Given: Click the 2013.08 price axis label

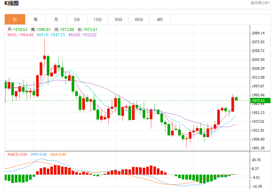Looking at the screenshot, I should pyautogui.click(x=258, y=77).
